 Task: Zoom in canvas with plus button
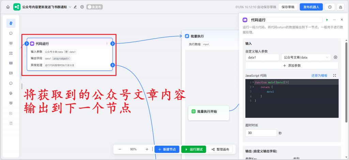click(147, 149)
